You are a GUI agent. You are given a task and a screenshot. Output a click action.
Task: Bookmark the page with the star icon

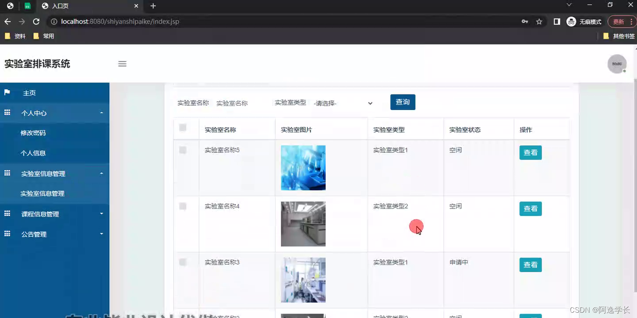(539, 22)
